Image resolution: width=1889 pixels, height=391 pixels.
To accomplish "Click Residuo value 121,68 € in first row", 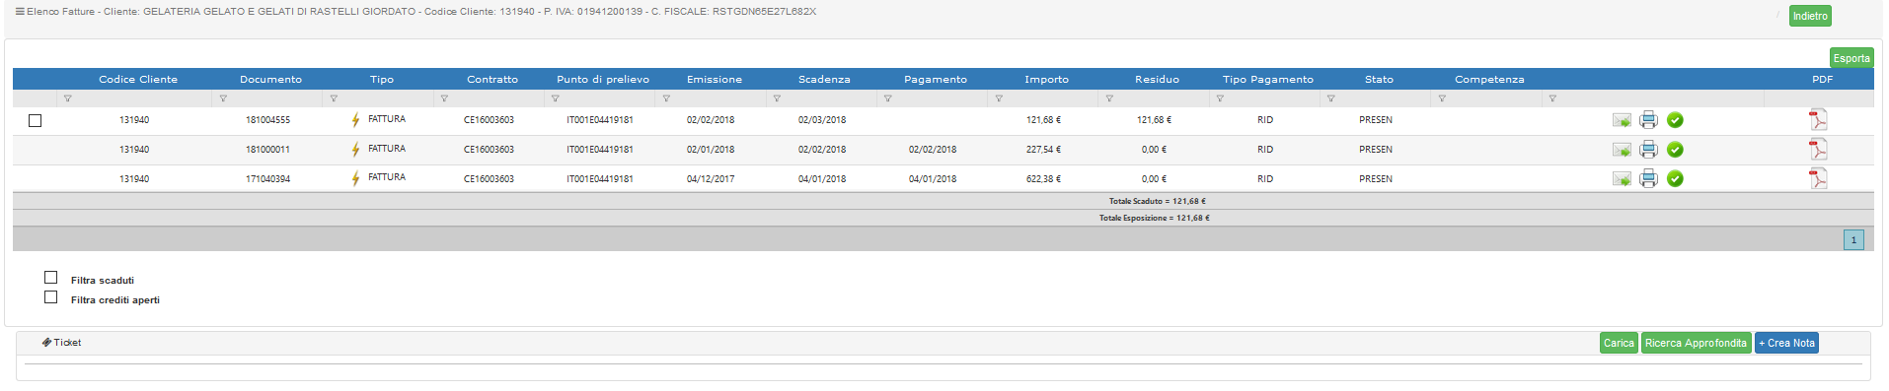I will [1154, 120].
